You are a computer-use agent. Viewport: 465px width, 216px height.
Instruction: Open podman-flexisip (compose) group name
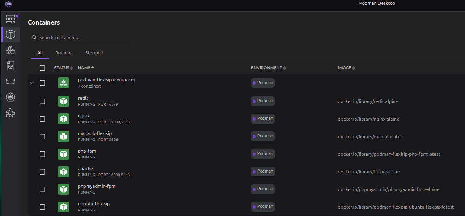[x=106, y=80]
